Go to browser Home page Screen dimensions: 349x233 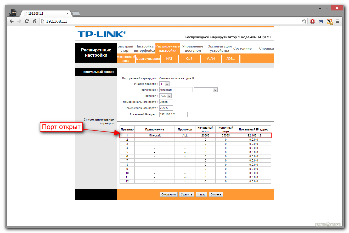[34, 21]
